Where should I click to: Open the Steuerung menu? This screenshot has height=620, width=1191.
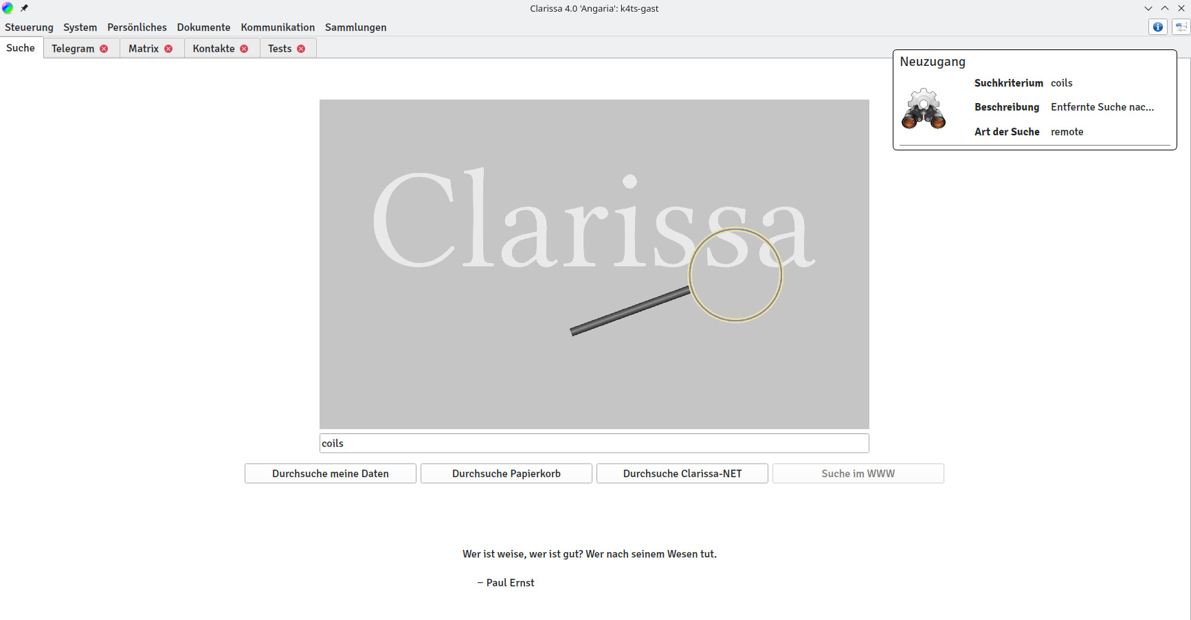click(x=29, y=27)
